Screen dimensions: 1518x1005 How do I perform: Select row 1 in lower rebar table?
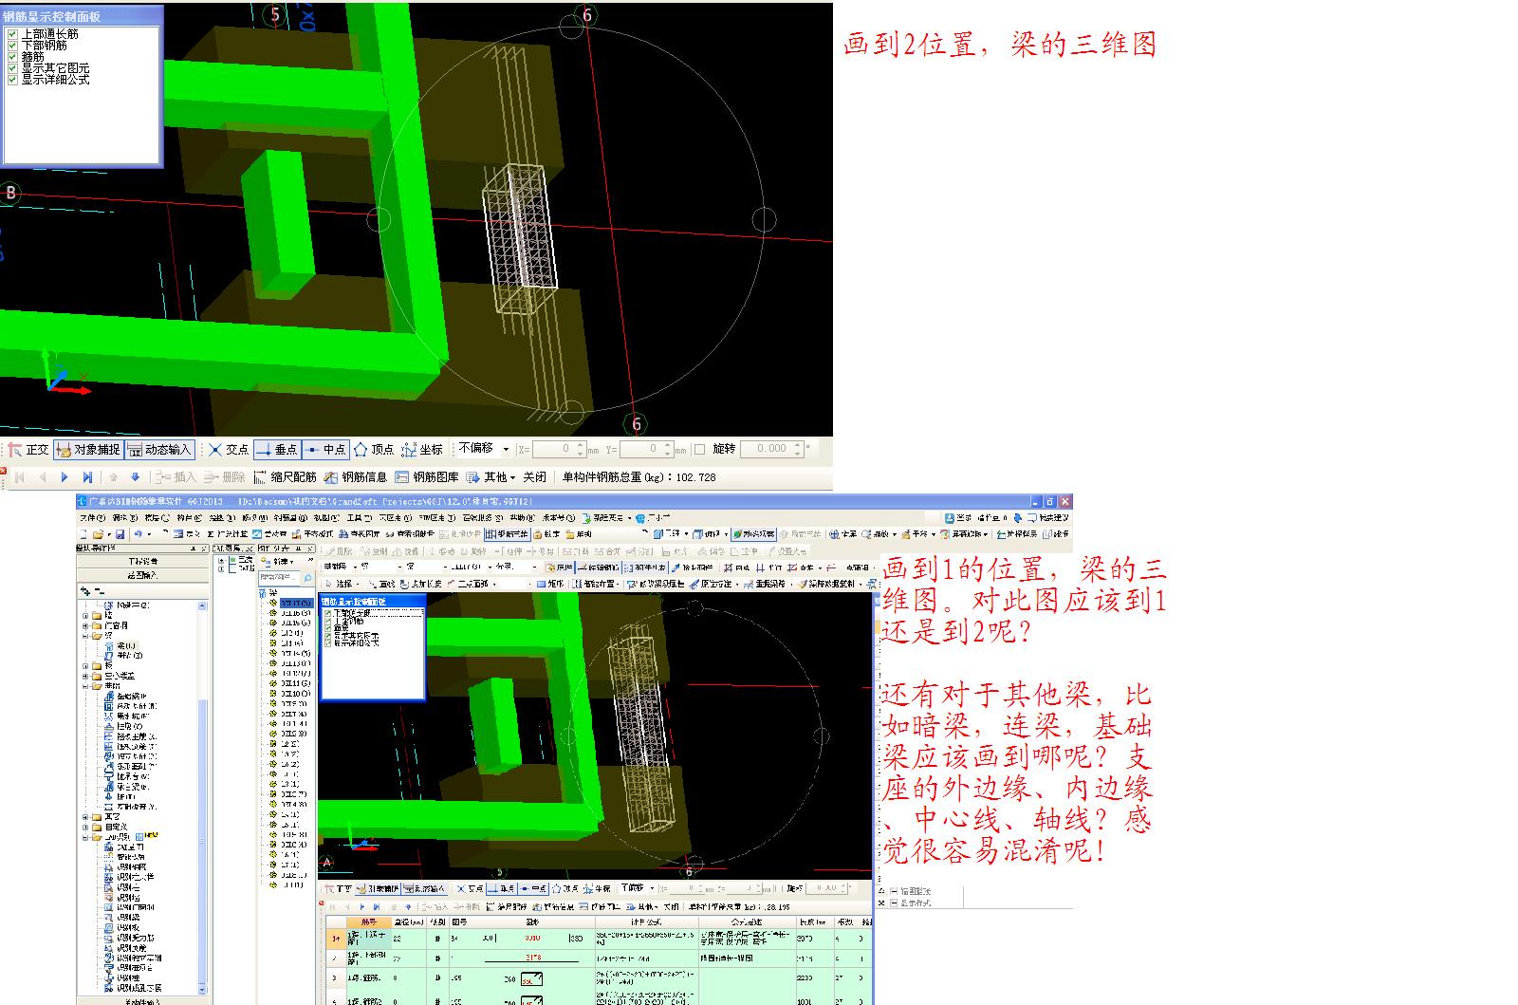[334, 939]
